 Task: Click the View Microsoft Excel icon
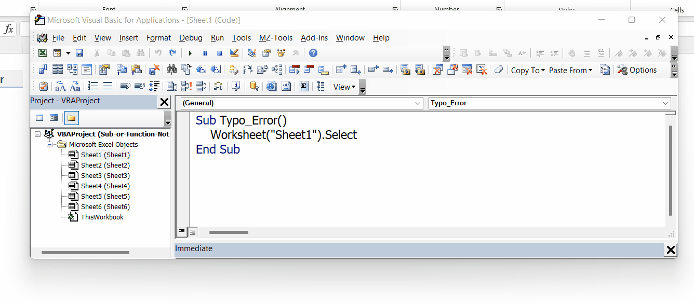pyautogui.click(x=42, y=52)
